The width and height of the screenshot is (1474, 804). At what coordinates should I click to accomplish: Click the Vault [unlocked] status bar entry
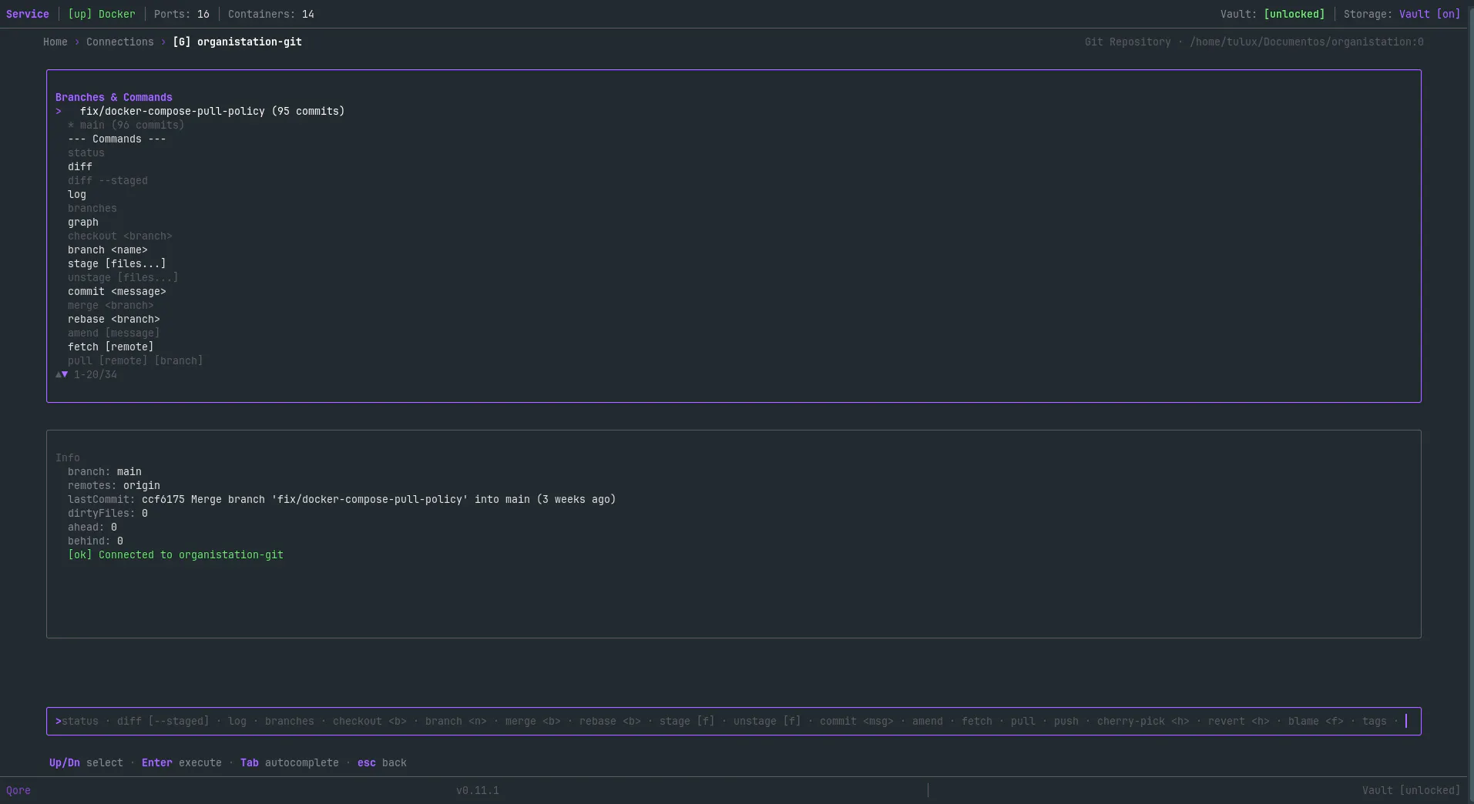1411,790
